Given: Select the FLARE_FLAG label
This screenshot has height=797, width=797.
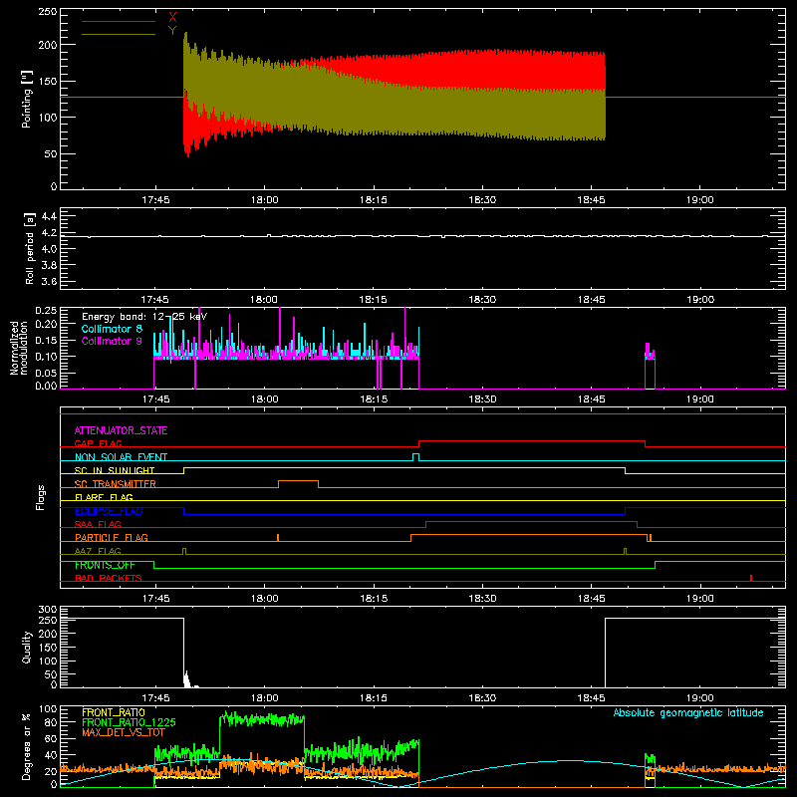Looking at the screenshot, I should (104, 497).
